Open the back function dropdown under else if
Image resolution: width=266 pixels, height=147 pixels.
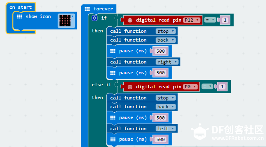pyautogui.click(x=166, y=107)
